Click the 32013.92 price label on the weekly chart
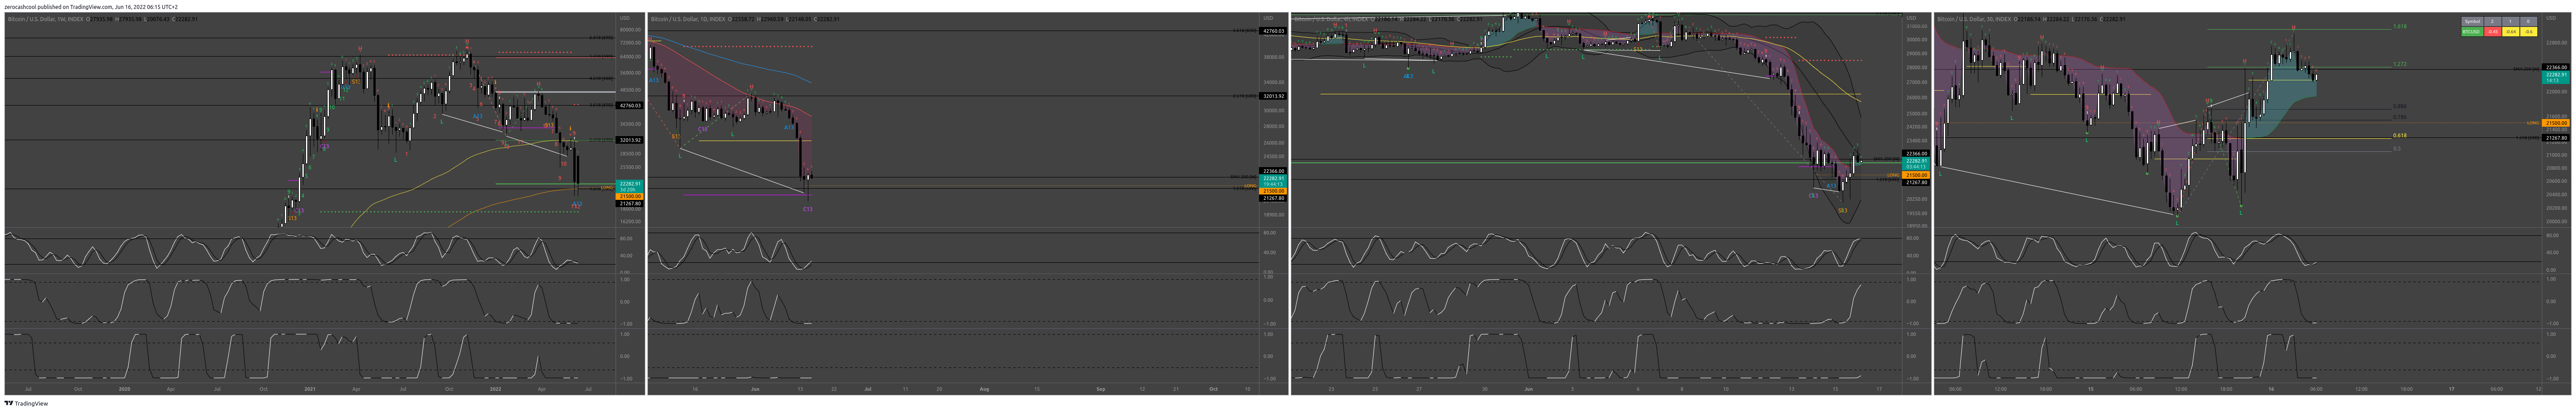 630,140
